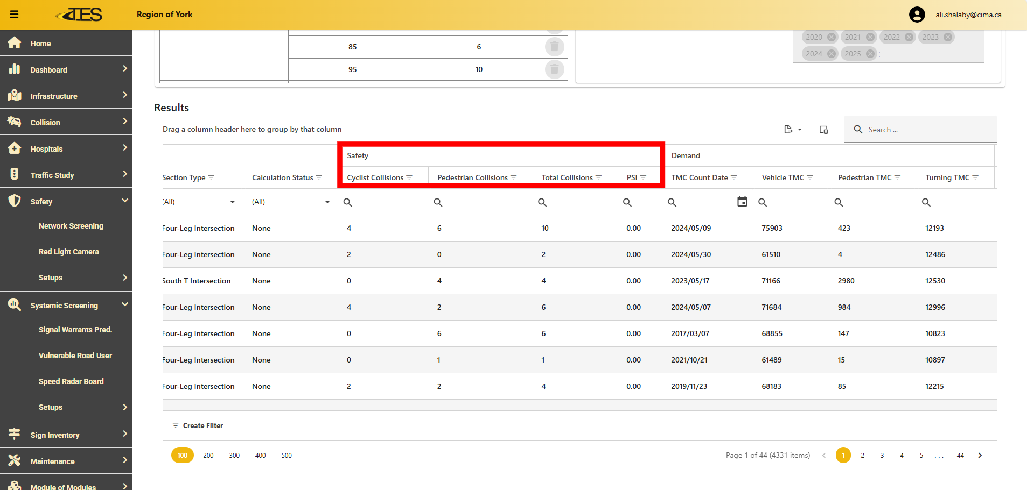Open the hamburger menu icon
This screenshot has width=1027, height=490.
coord(14,15)
